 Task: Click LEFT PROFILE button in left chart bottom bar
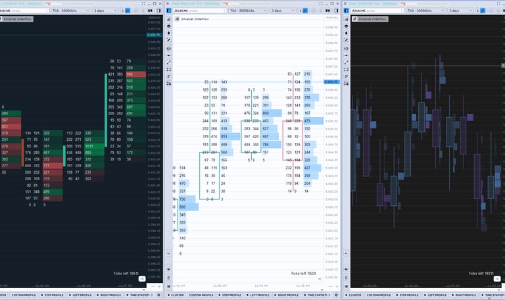point(80,295)
